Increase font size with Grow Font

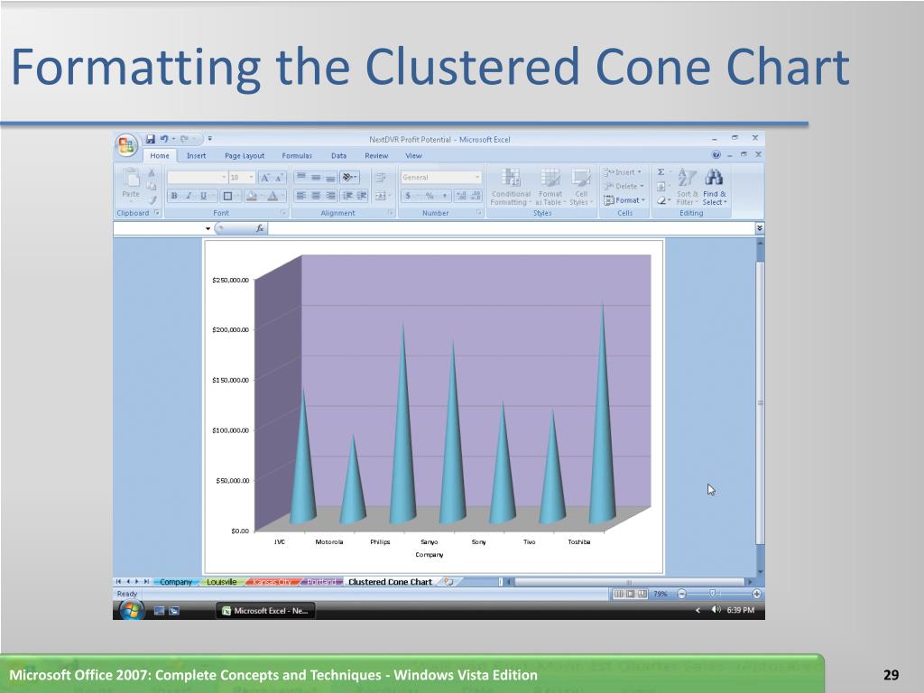pos(265,178)
